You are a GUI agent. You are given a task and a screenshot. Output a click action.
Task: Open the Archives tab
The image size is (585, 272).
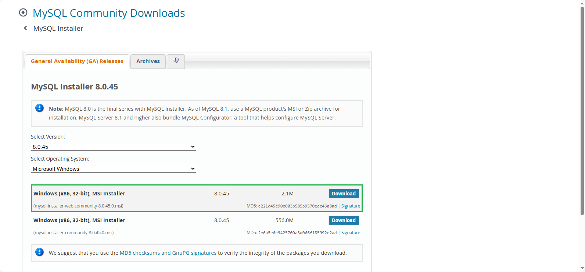pyautogui.click(x=148, y=61)
